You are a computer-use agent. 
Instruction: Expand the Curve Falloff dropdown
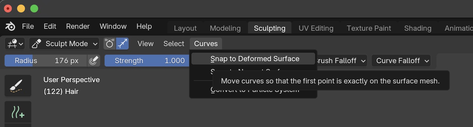tap(401, 61)
